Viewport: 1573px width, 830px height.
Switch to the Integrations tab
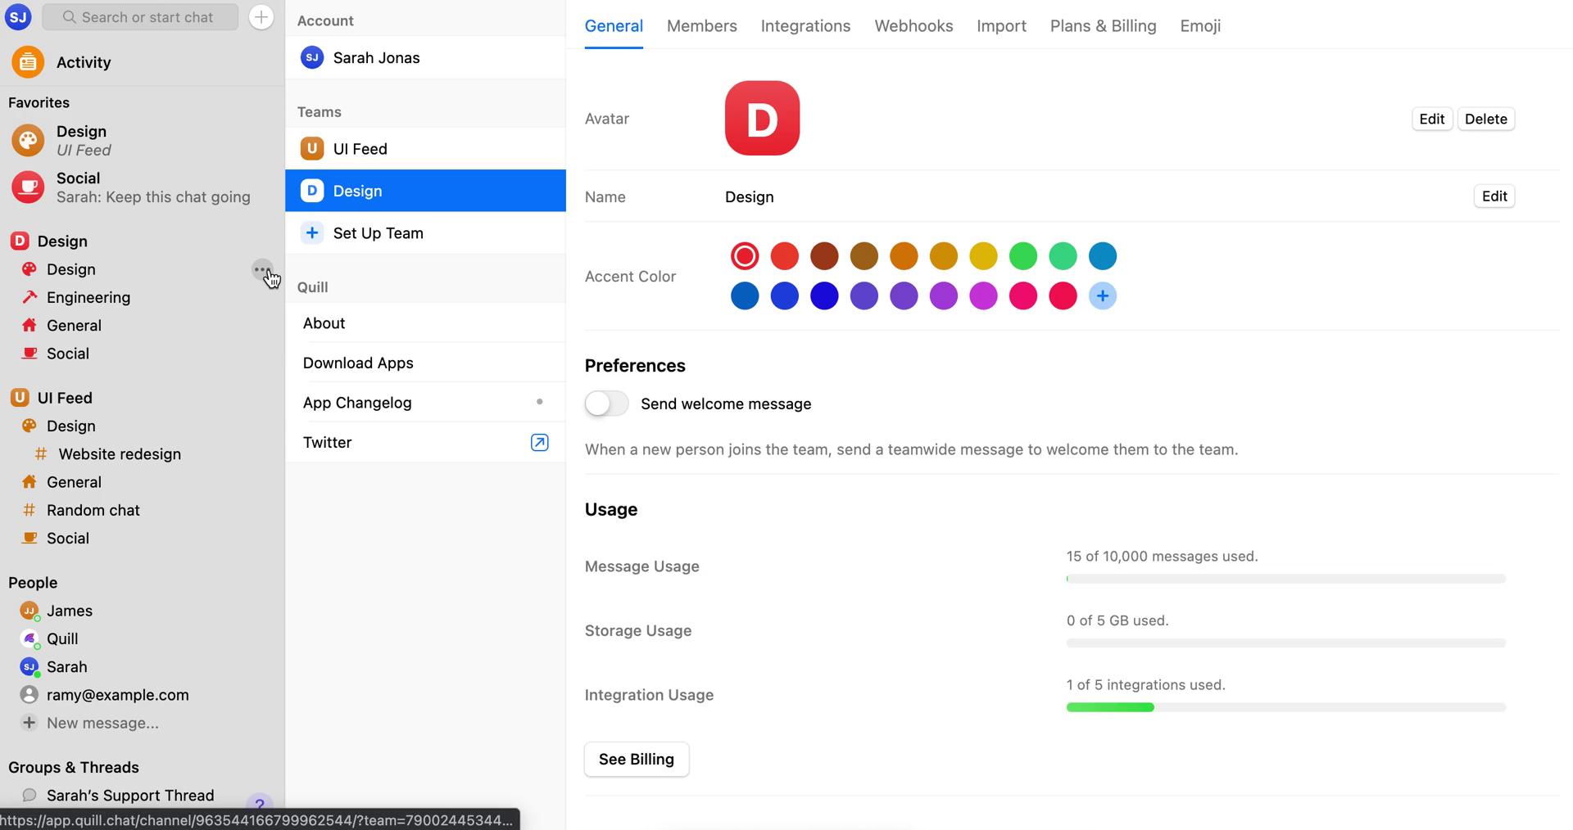(805, 25)
